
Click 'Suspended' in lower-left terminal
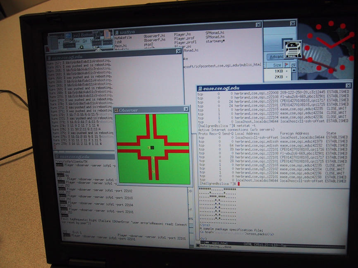tap(63, 172)
